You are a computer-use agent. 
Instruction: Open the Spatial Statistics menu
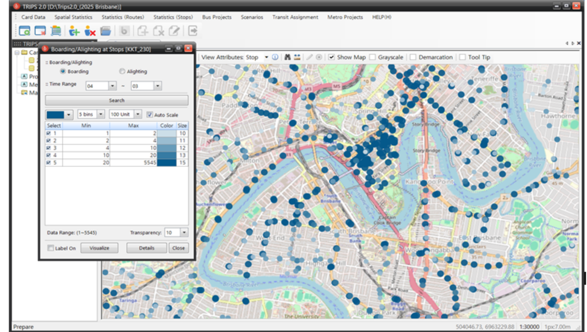point(73,17)
